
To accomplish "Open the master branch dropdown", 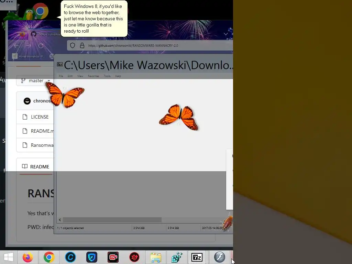I will coord(35,80).
